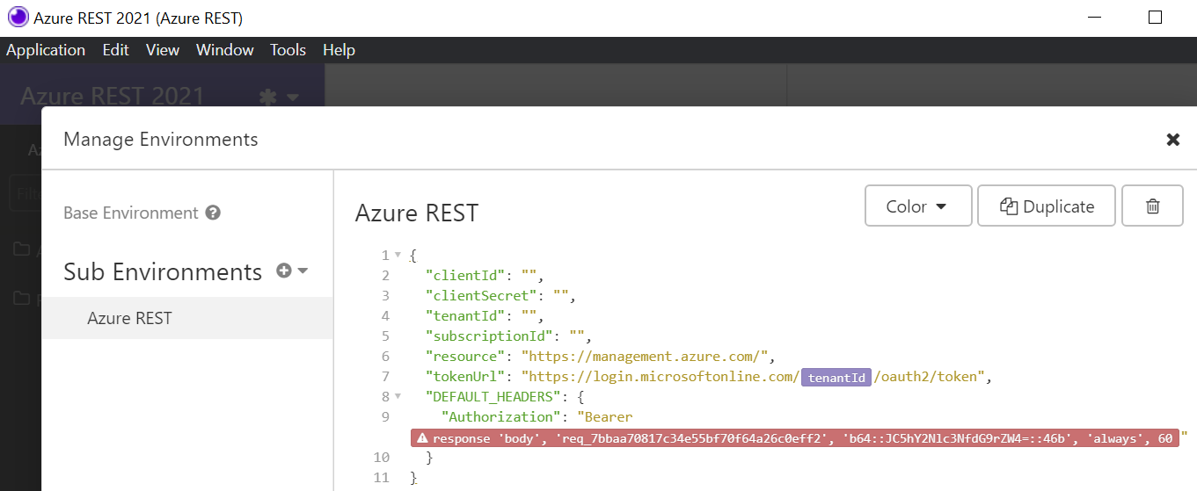Duplicate the Azure REST environment
This screenshot has width=1197, height=491.
tap(1047, 206)
